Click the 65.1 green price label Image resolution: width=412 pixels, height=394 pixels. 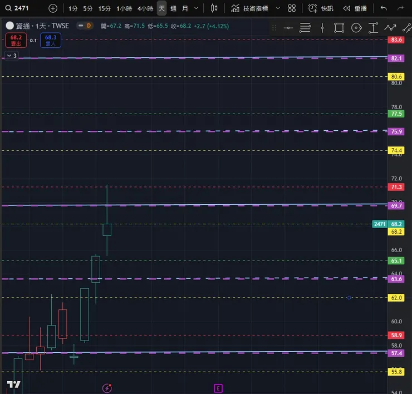tap(396, 261)
